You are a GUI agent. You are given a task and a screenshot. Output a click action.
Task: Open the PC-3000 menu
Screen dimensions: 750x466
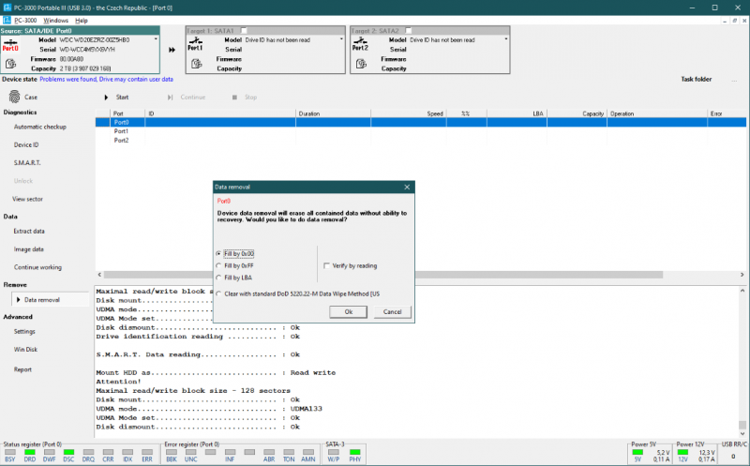click(x=25, y=20)
